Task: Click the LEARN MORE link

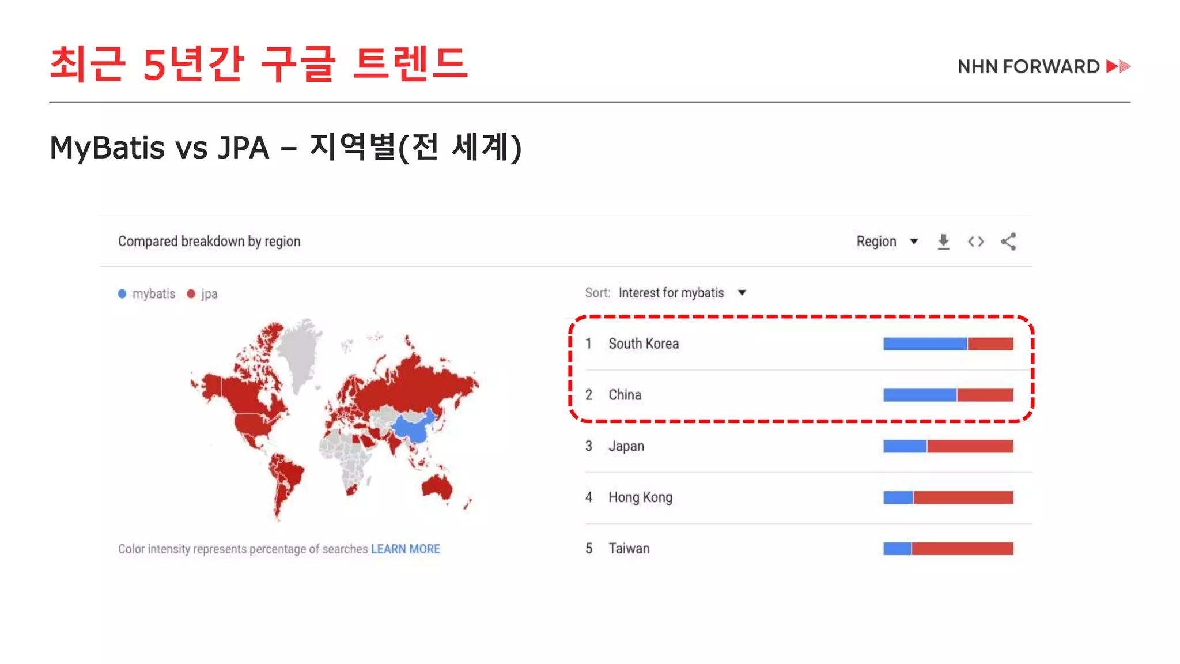Action: click(x=406, y=549)
